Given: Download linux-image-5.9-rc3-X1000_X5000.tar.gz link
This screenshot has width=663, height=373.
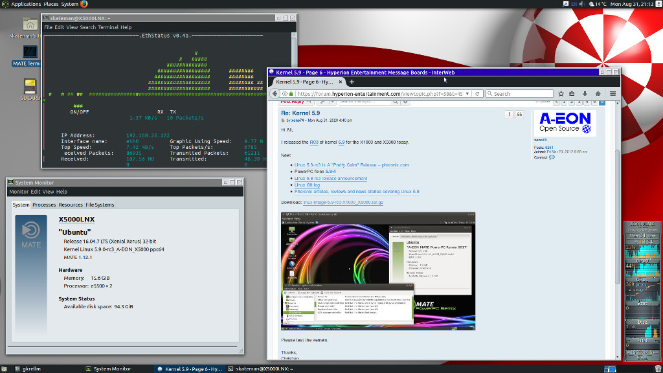Looking at the screenshot, I should (343, 203).
